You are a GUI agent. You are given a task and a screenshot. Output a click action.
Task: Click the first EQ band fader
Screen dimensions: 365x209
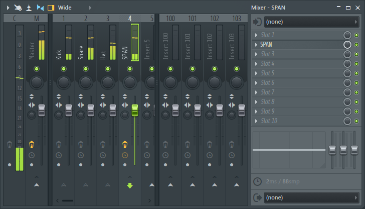[332, 150]
